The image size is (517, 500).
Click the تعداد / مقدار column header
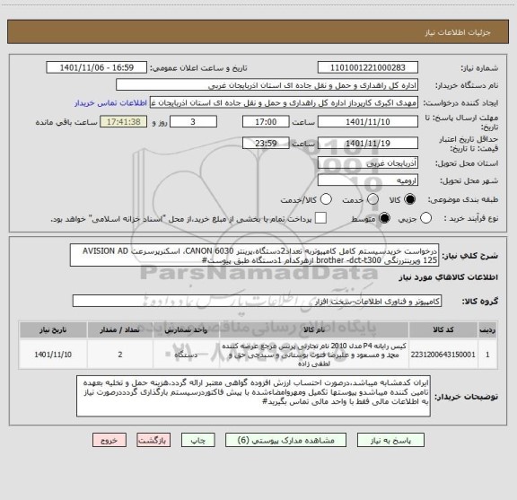click(120, 329)
